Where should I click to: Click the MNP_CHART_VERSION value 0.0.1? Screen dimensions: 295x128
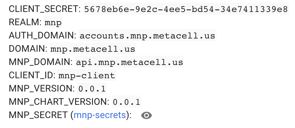[127, 101]
